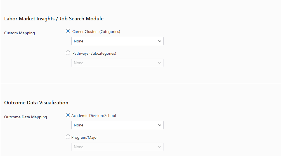Click the 'Career Clusters (Categories)' label text
The height and width of the screenshot is (156, 281).
[96, 32]
